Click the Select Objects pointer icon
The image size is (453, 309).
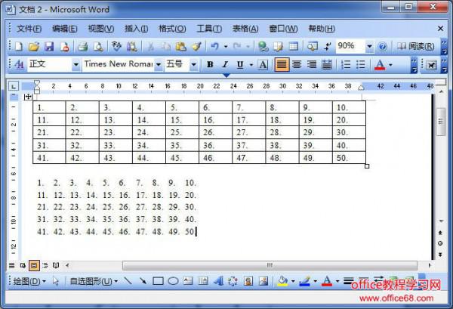point(56,281)
